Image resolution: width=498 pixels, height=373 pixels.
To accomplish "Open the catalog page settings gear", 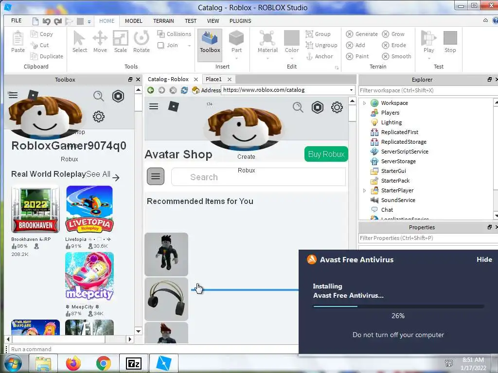I will pyautogui.click(x=337, y=107).
